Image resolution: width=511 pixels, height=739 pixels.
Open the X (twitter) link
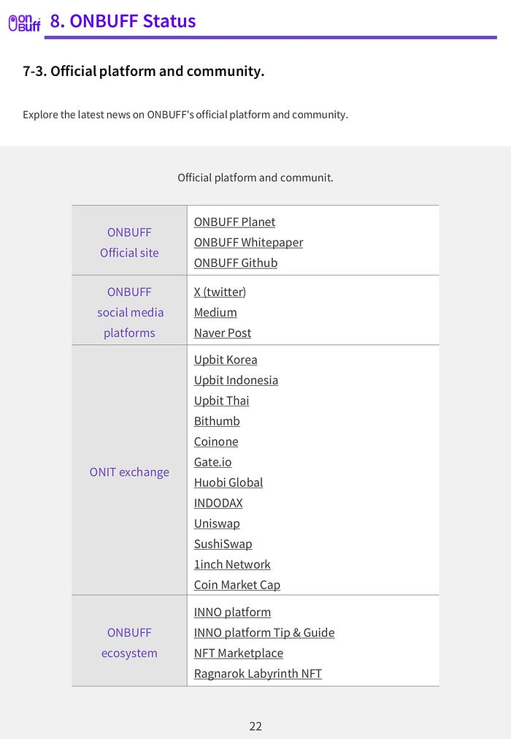click(x=220, y=292)
